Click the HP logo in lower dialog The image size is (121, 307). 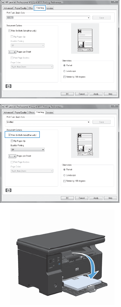click(x=9, y=190)
